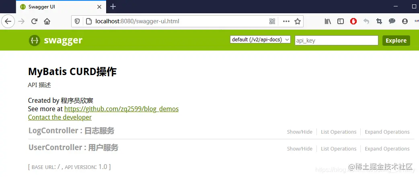Minimize the browser window

tap(396, 7)
